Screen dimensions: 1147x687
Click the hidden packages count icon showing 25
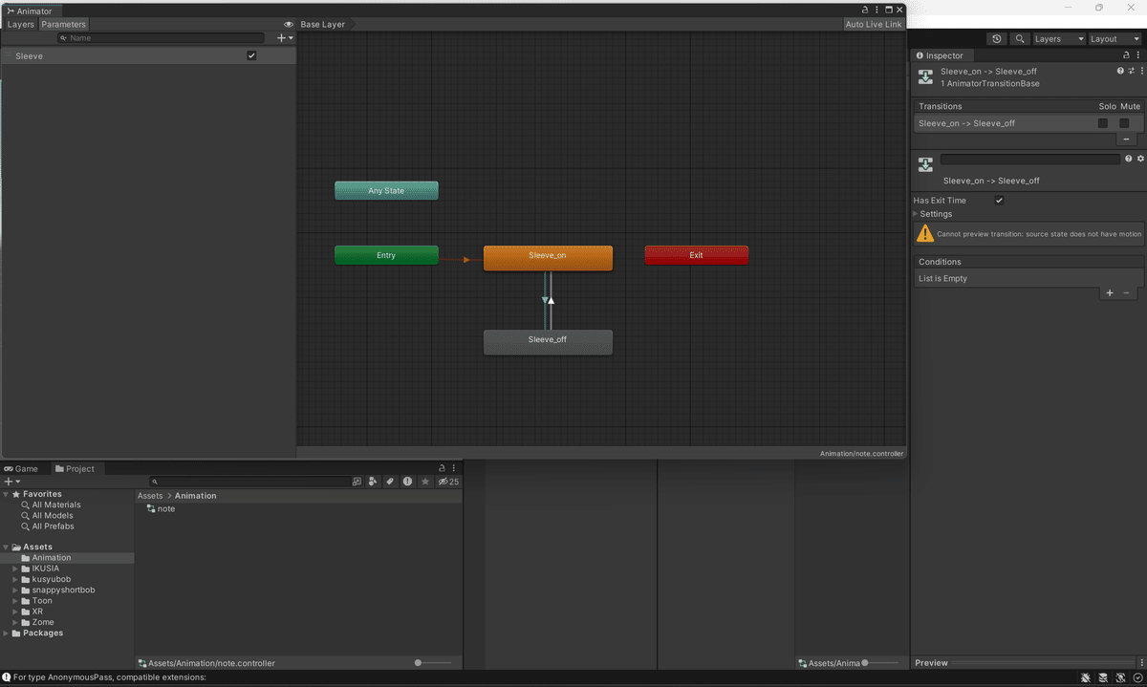pyautogui.click(x=447, y=482)
